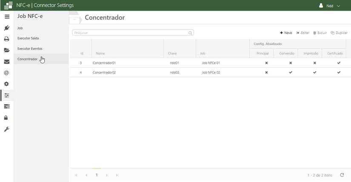Click the server stack sidebar icon
351x182 pixels.
[x=6, y=106]
